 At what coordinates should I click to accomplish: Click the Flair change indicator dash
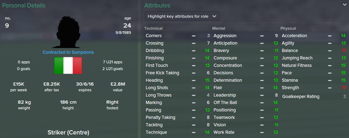(262, 88)
